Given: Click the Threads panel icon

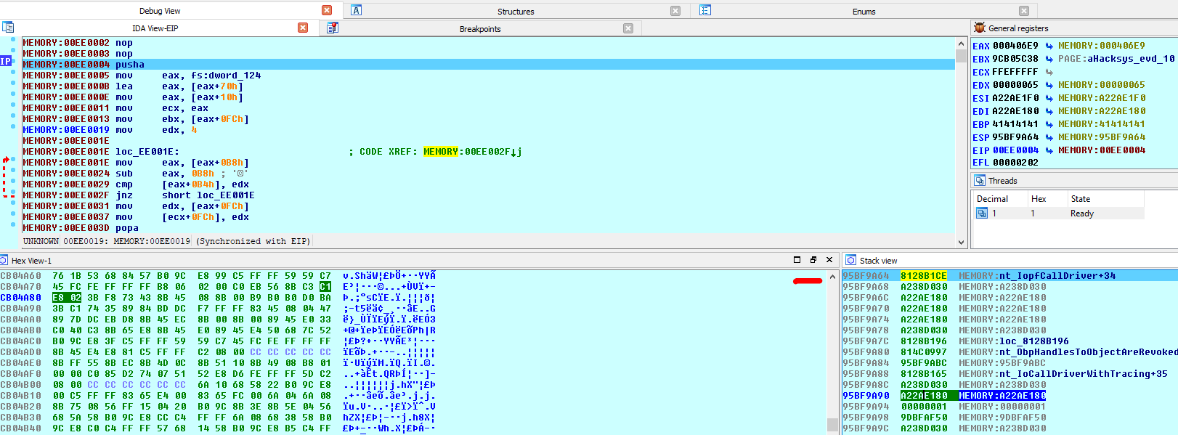Looking at the screenshot, I should click(980, 180).
